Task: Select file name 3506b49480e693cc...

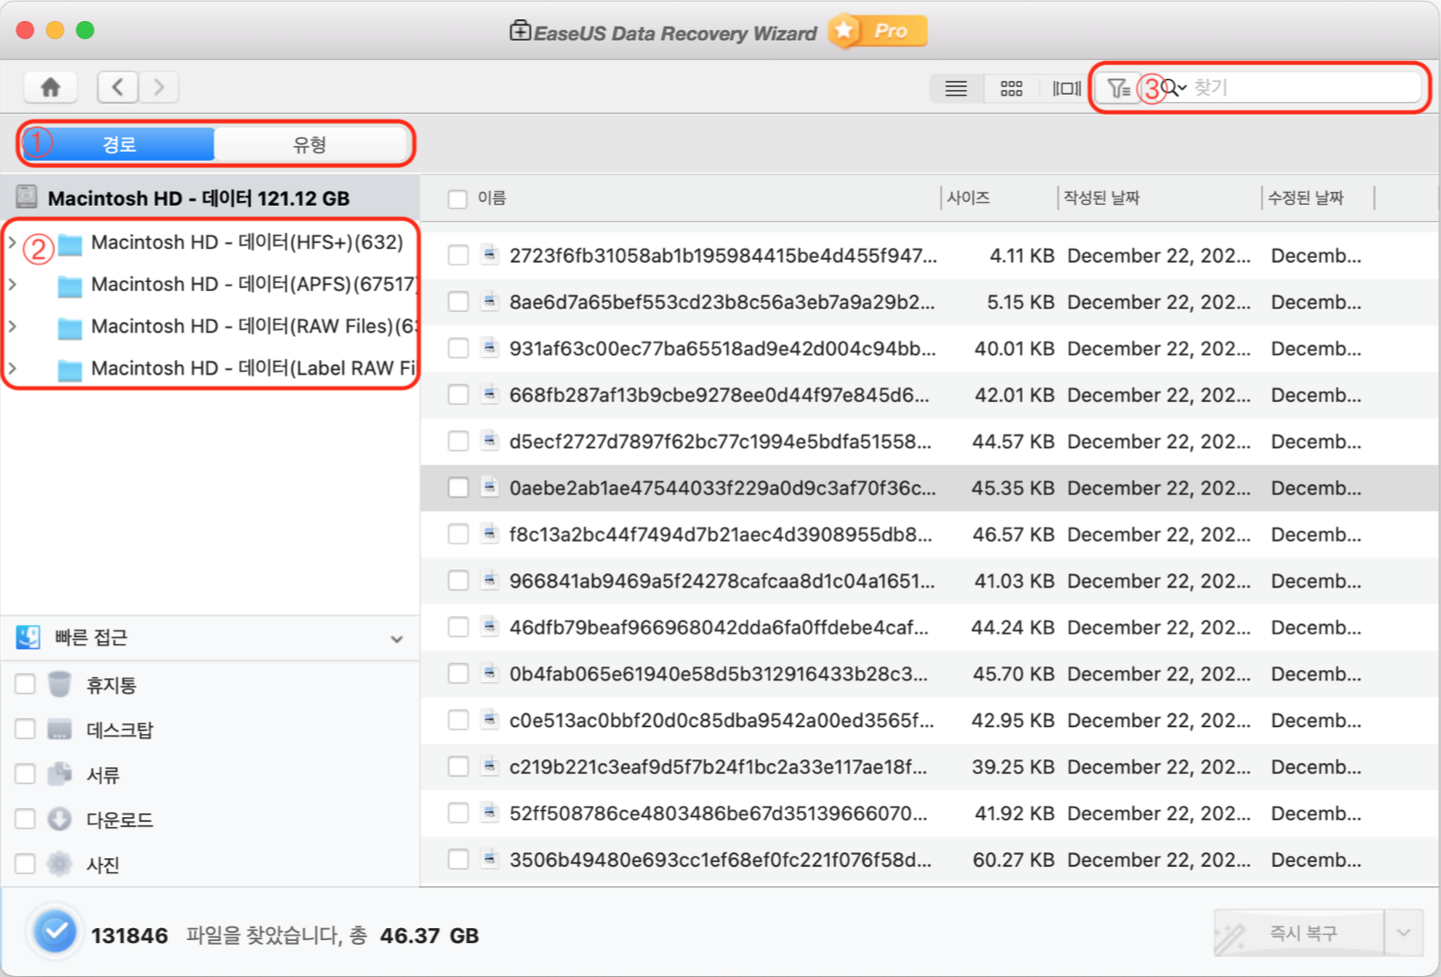Action: pos(721,860)
